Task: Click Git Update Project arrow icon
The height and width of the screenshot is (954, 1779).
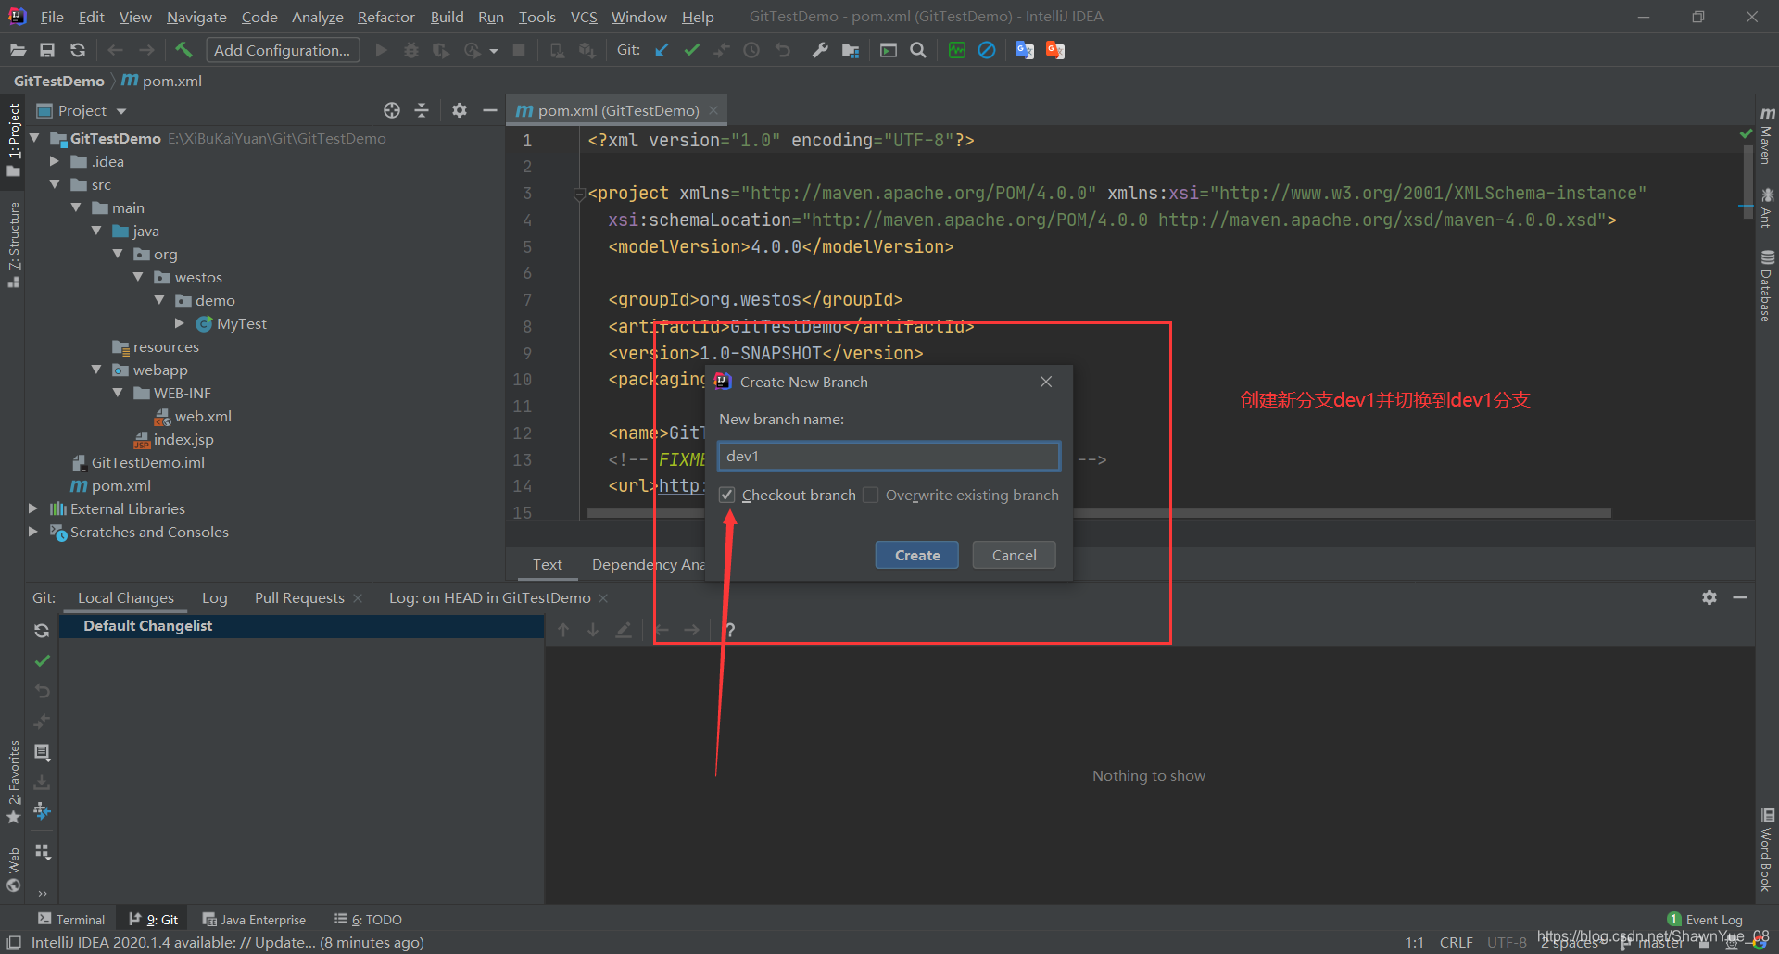Action: (x=662, y=50)
